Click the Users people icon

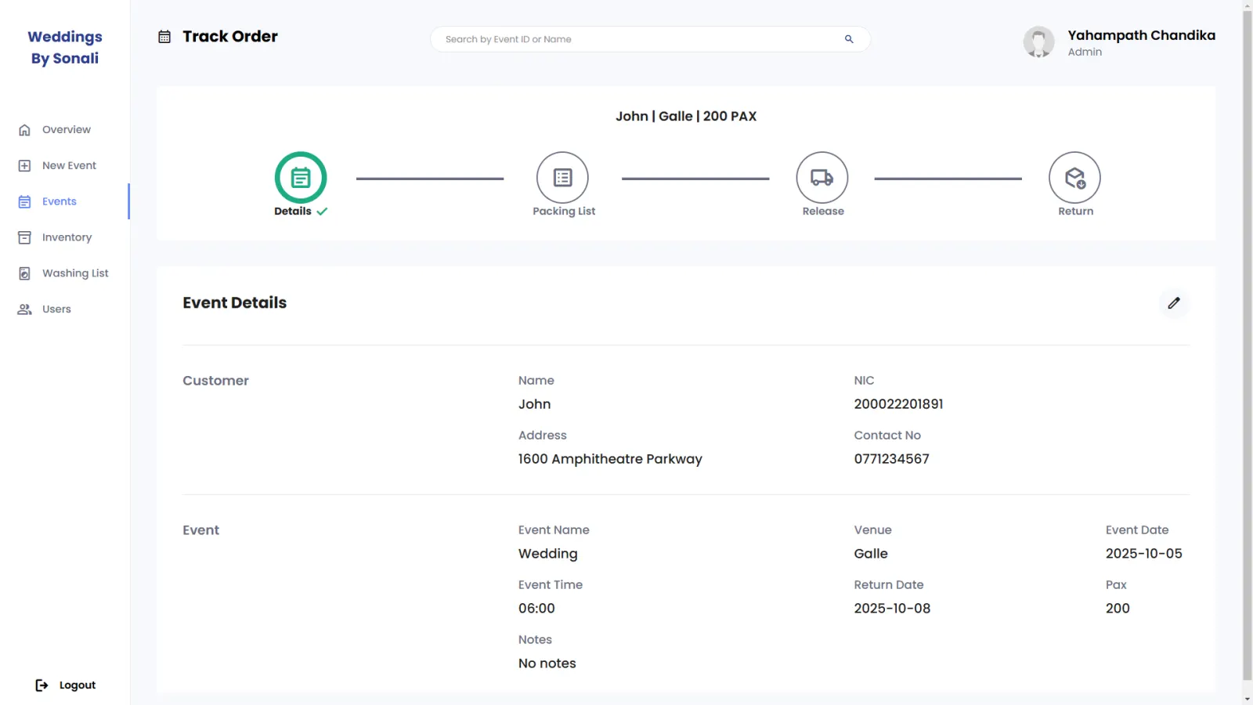(x=24, y=309)
